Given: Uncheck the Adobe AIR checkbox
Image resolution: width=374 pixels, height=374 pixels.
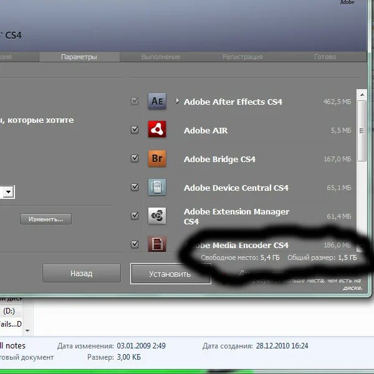Looking at the screenshot, I should pyautogui.click(x=135, y=130).
